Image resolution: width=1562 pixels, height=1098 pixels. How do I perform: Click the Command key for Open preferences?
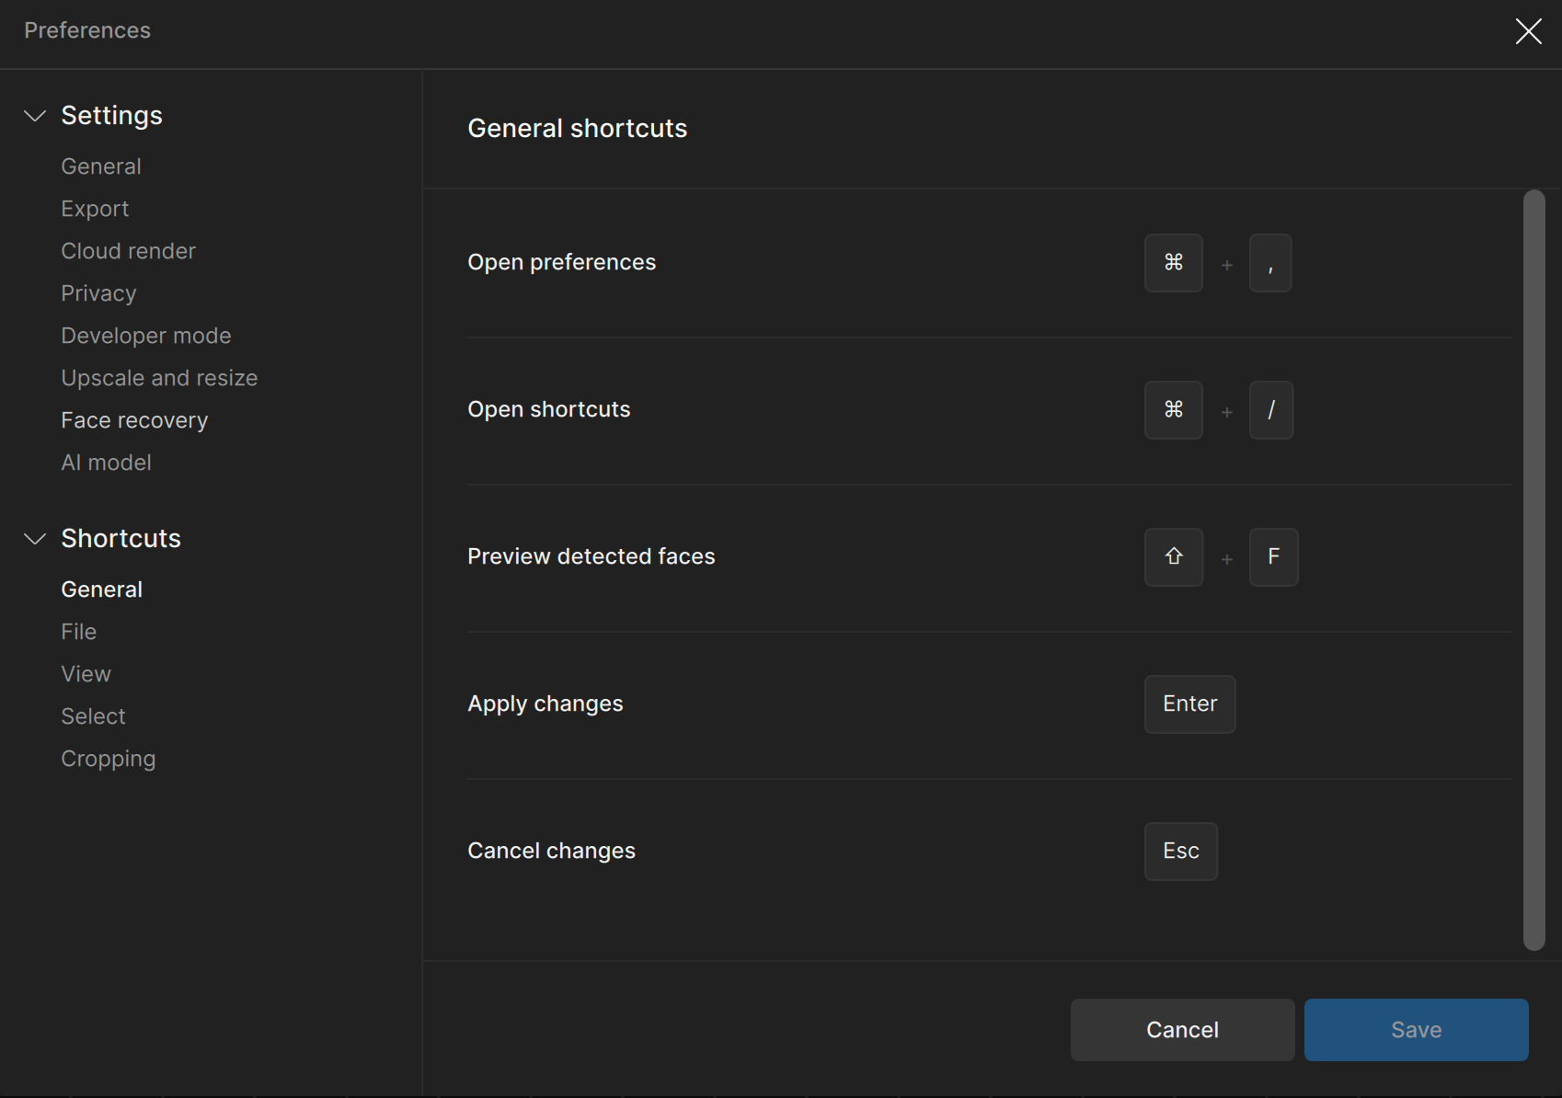point(1173,263)
